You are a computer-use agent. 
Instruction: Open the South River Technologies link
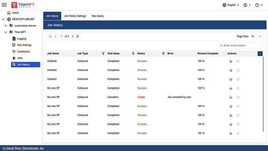(23, 148)
